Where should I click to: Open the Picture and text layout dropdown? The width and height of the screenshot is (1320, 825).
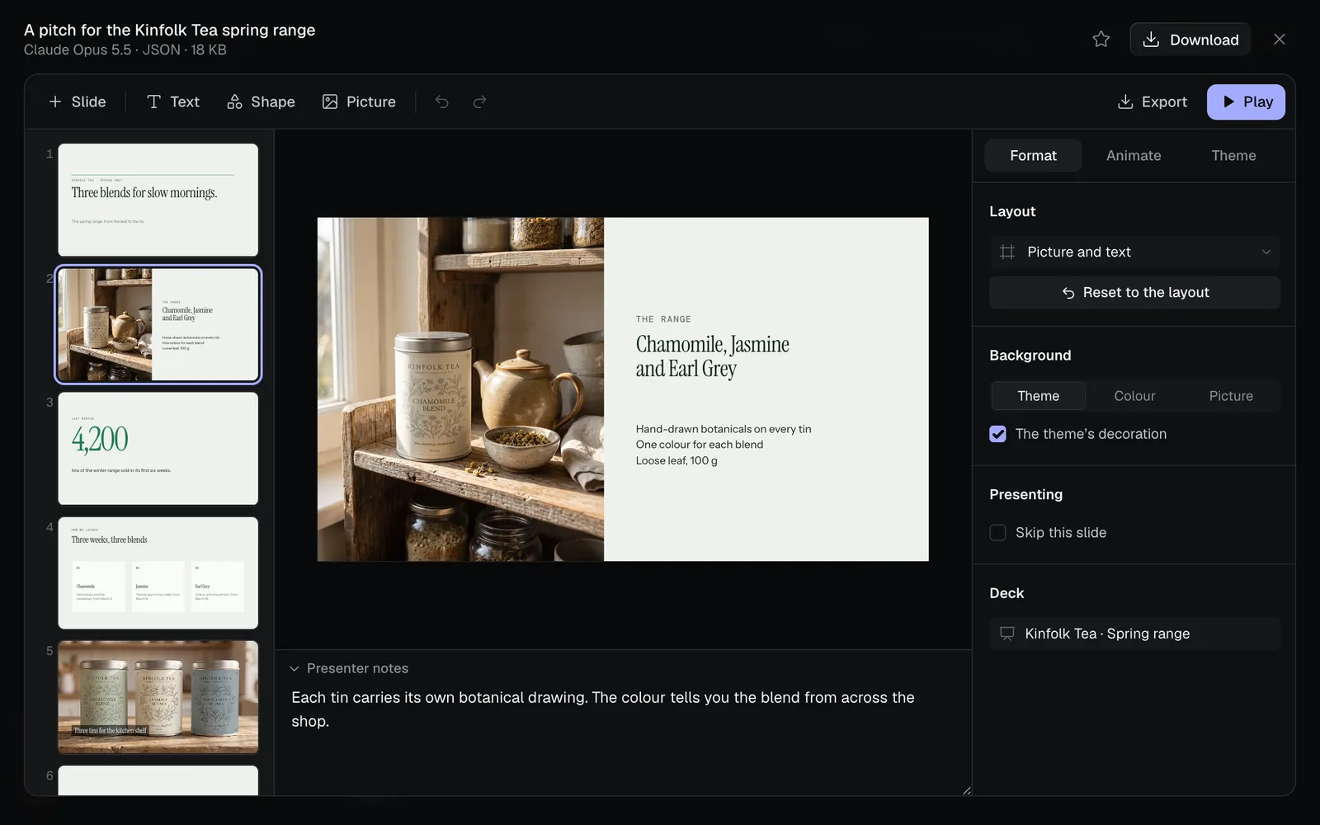[1134, 252]
